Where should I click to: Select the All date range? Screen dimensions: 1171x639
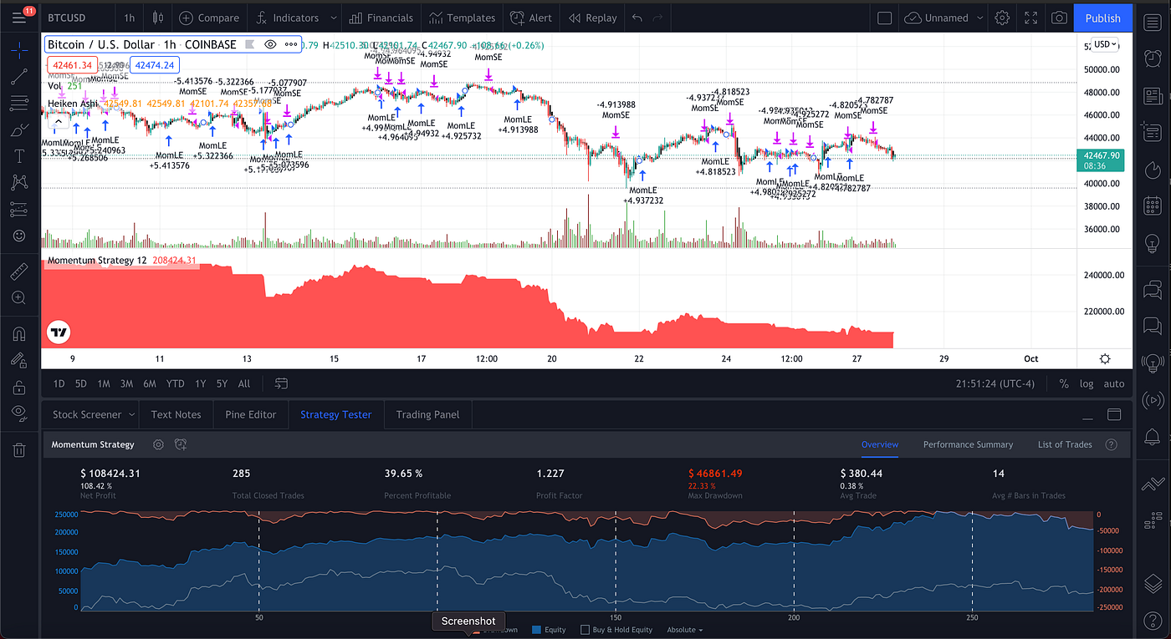243,383
